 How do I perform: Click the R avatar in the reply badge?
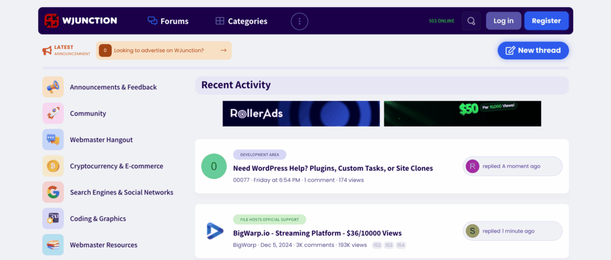click(x=472, y=166)
